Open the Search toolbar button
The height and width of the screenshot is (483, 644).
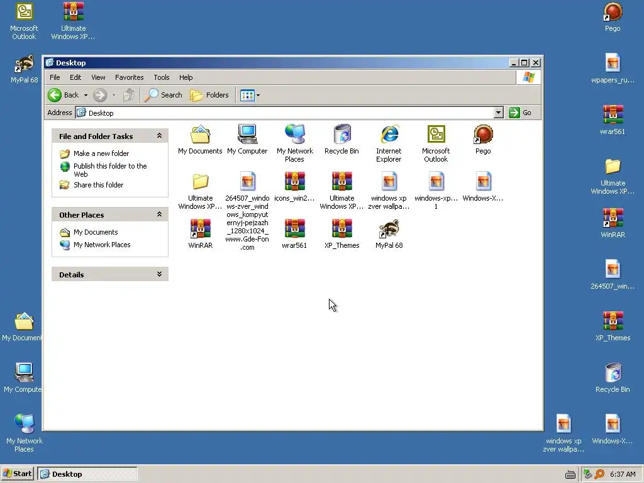click(163, 95)
